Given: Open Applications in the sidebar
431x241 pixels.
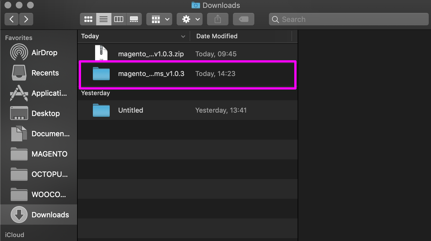Looking at the screenshot, I should point(39,93).
